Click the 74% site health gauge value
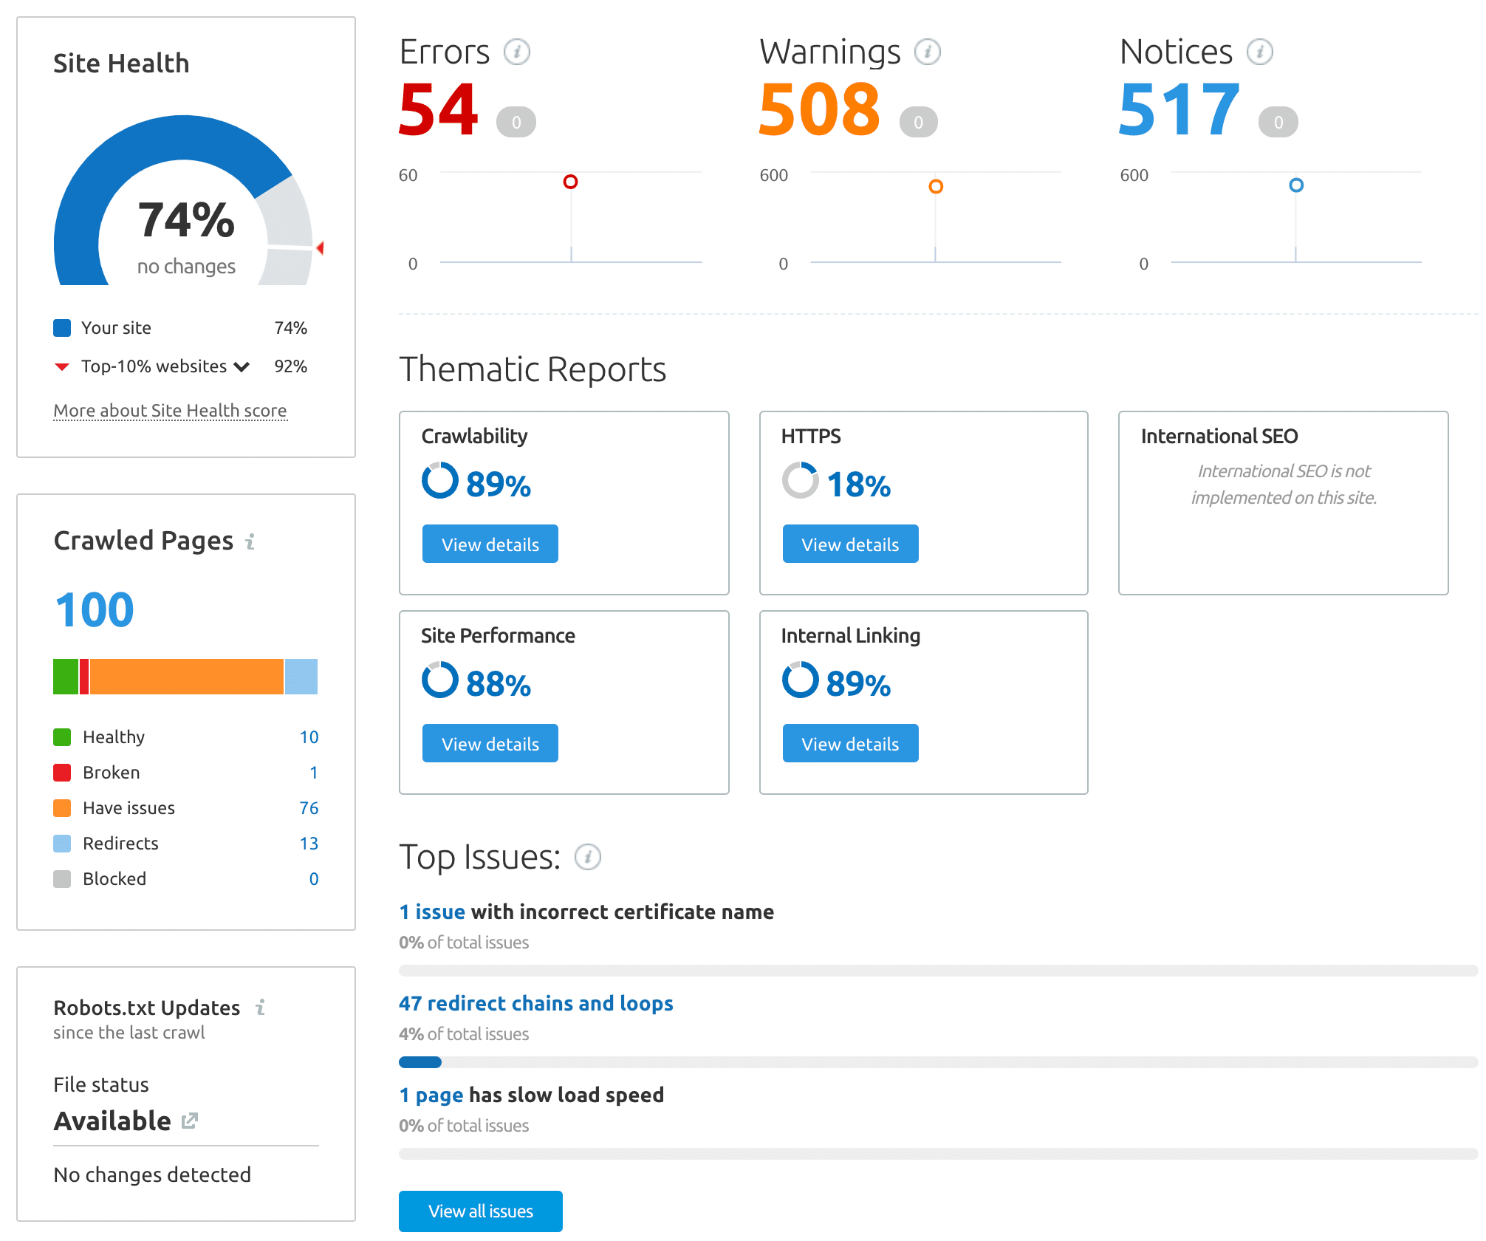The width and height of the screenshot is (1486, 1241). (186, 220)
